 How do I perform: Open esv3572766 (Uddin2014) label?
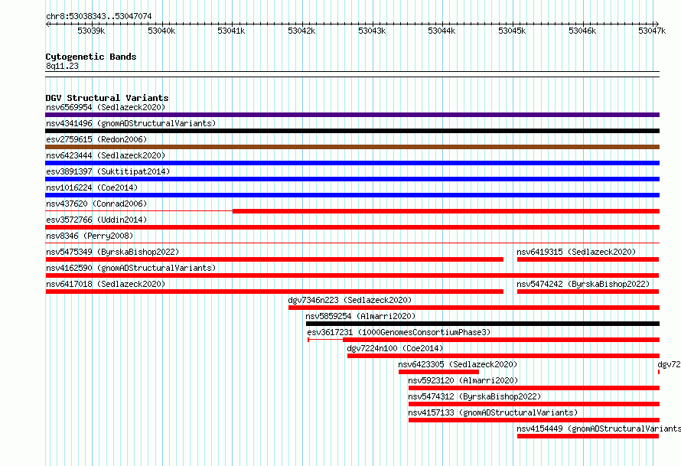[96, 220]
